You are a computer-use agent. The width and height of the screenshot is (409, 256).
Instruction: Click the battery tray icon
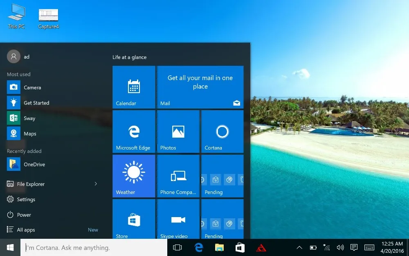[x=313, y=247]
